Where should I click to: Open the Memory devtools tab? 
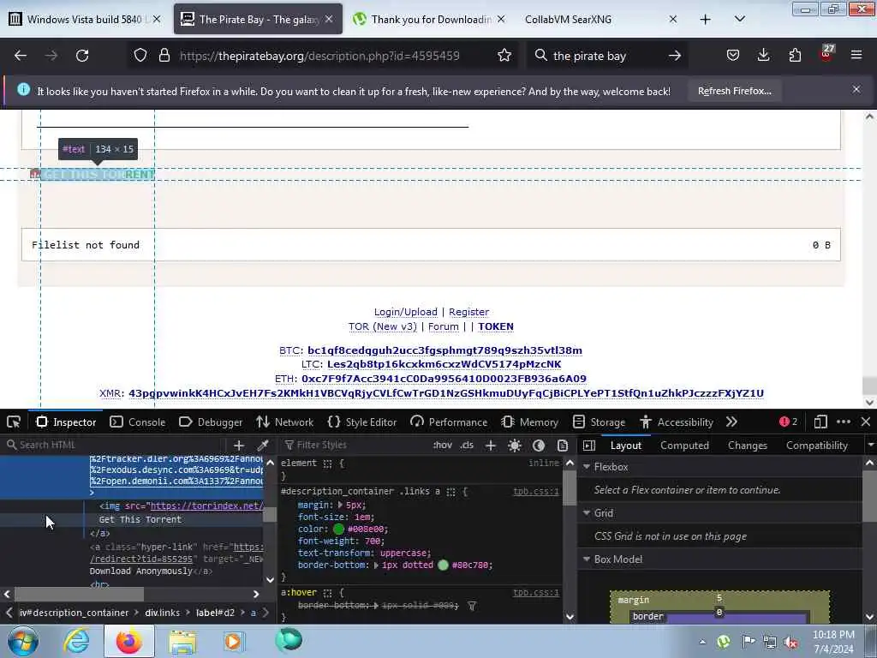(x=530, y=422)
